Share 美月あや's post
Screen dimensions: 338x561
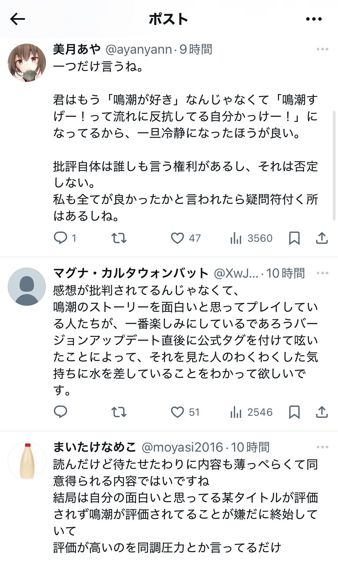pos(322,238)
